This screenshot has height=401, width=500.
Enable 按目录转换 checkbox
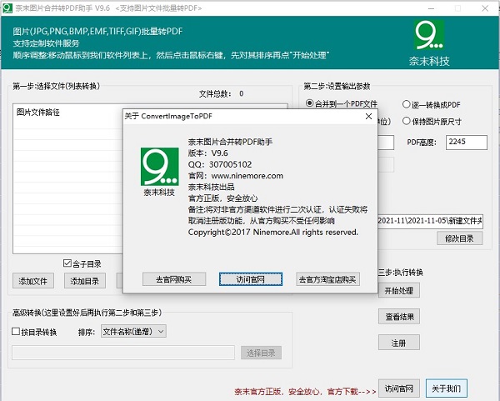(34, 332)
